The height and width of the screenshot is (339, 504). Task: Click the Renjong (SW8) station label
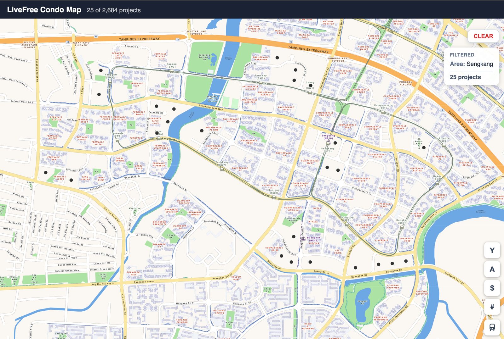click(x=274, y=191)
